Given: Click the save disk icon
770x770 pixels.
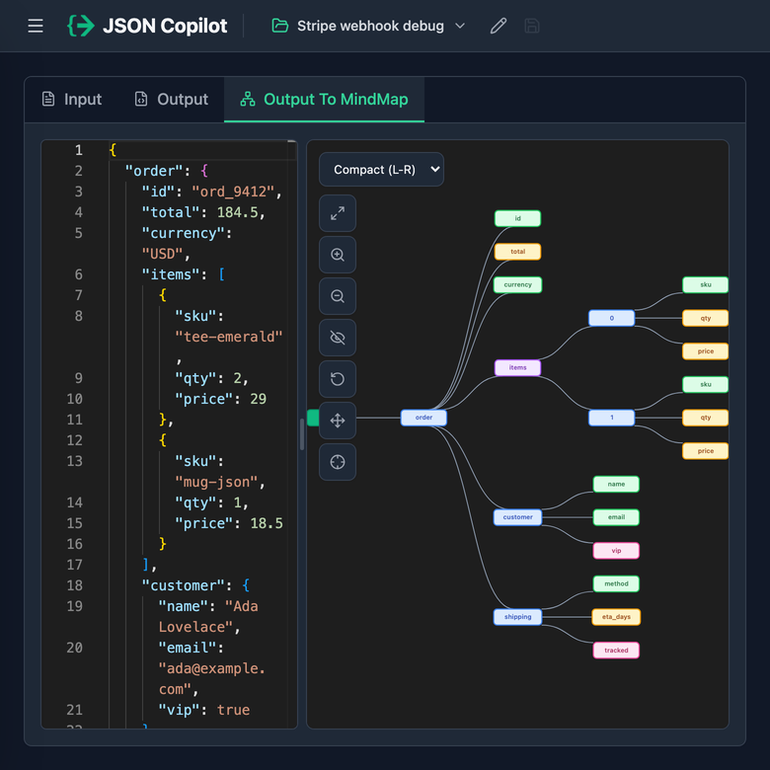Looking at the screenshot, I should [532, 26].
